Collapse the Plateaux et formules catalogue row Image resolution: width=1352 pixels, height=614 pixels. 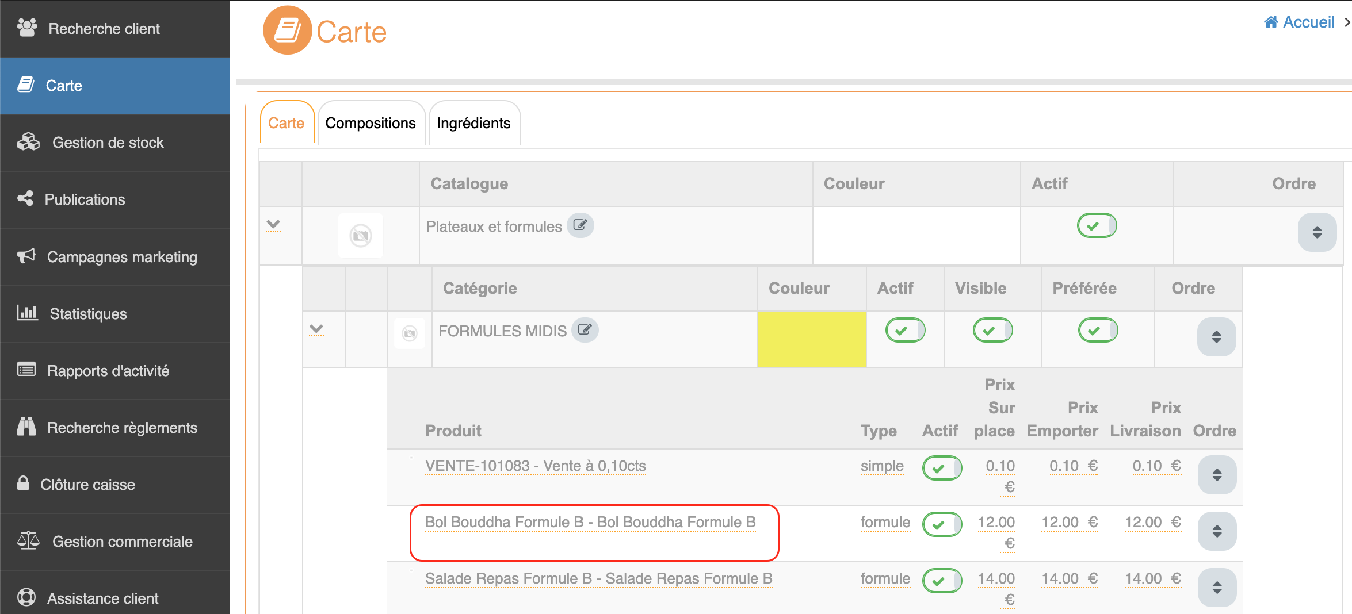(x=273, y=225)
